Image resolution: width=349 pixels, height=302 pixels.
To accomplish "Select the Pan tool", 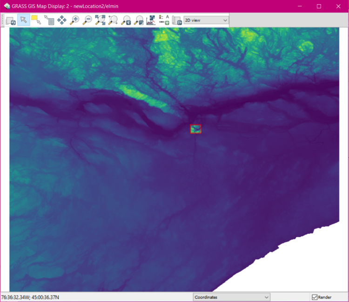I will pos(61,20).
